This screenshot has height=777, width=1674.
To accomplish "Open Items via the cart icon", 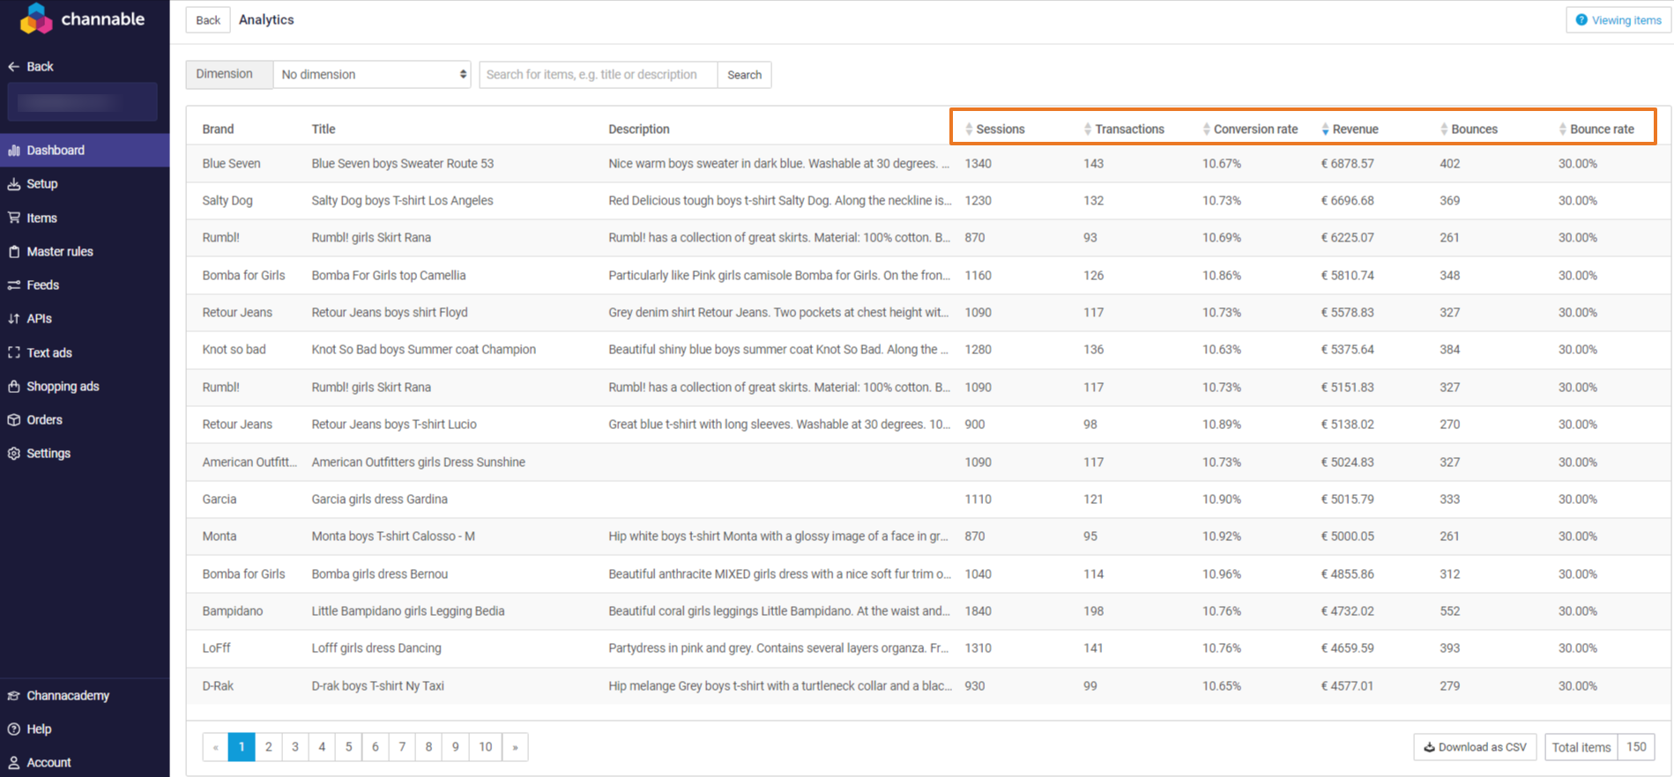I will [x=14, y=218].
